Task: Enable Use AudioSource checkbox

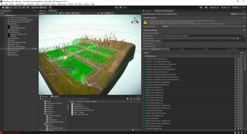Action: pos(163,46)
